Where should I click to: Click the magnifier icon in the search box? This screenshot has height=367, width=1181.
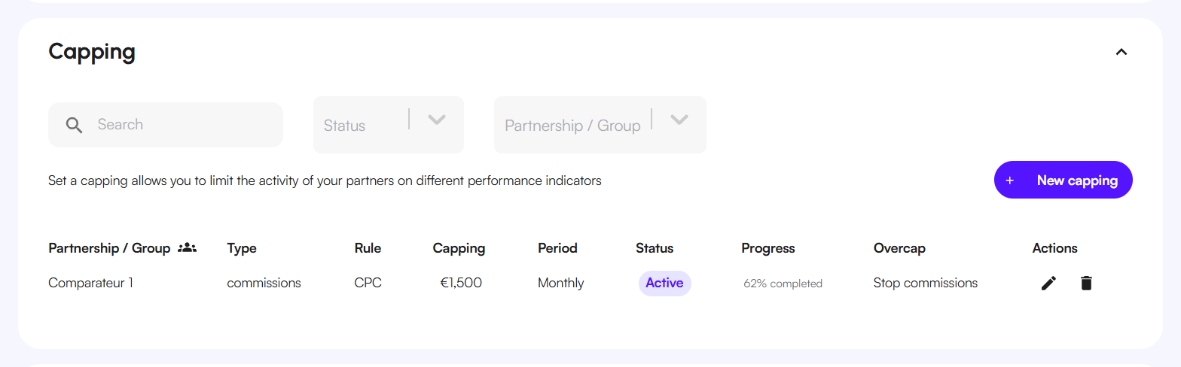click(74, 125)
